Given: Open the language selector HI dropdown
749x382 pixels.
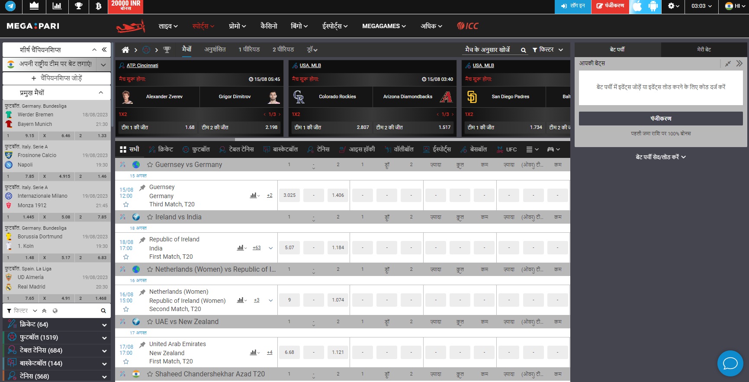Looking at the screenshot, I should point(735,6).
